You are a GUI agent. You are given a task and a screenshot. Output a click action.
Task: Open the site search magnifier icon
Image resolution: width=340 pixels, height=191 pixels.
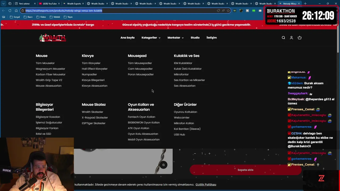click(283, 38)
